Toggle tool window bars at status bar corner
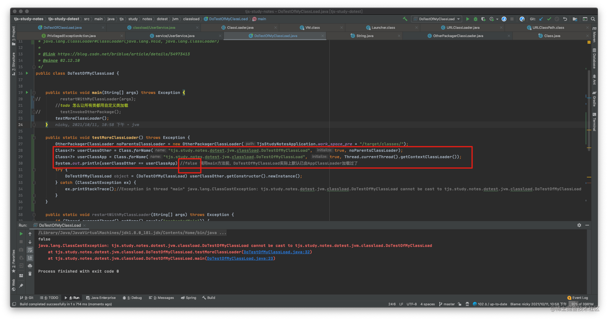This screenshot has width=608, height=320. click(x=14, y=304)
